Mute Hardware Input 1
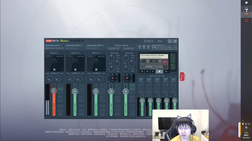The image size is (252, 141). click(x=60, y=114)
